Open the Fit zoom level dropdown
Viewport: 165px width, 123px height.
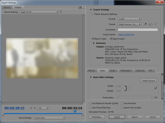tap(43, 108)
